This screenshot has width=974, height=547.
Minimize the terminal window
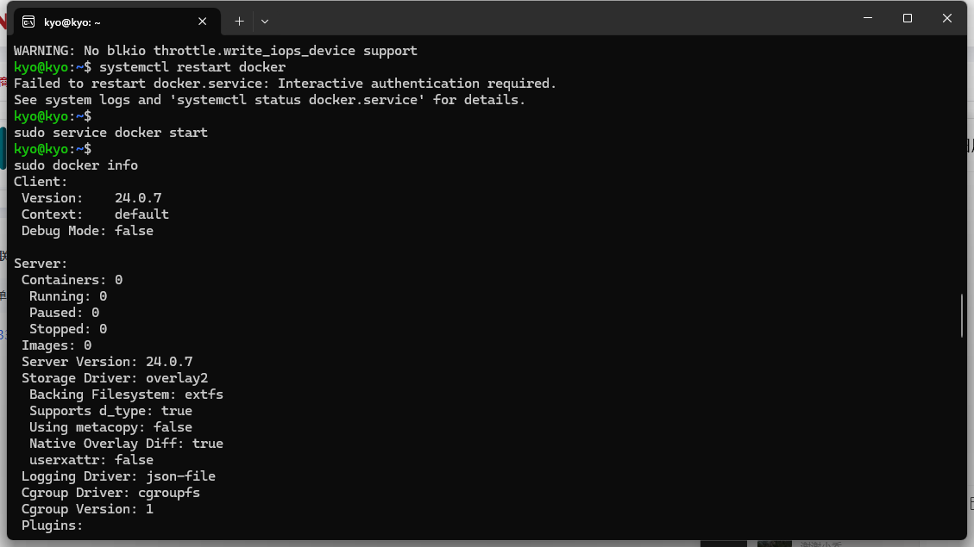coord(868,18)
